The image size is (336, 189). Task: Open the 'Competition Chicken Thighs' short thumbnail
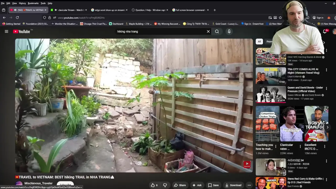pos(268,124)
